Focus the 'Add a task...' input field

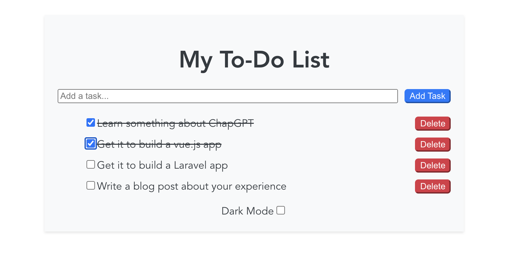coord(197,96)
